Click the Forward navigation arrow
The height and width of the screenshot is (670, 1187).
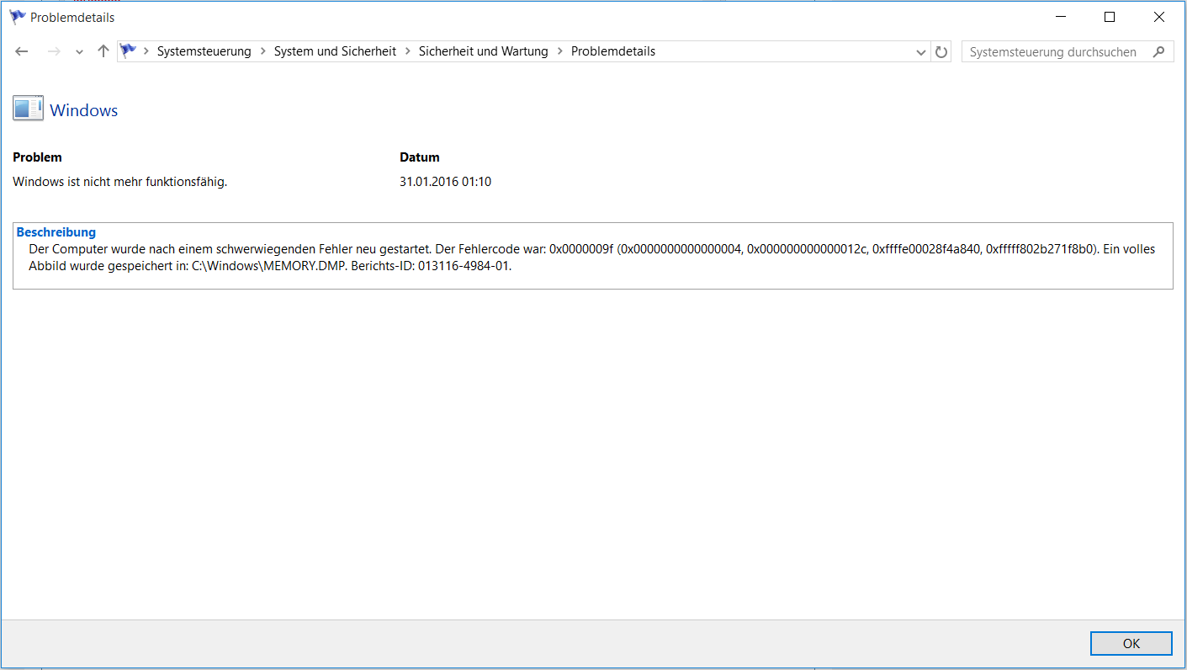pos(53,51)
